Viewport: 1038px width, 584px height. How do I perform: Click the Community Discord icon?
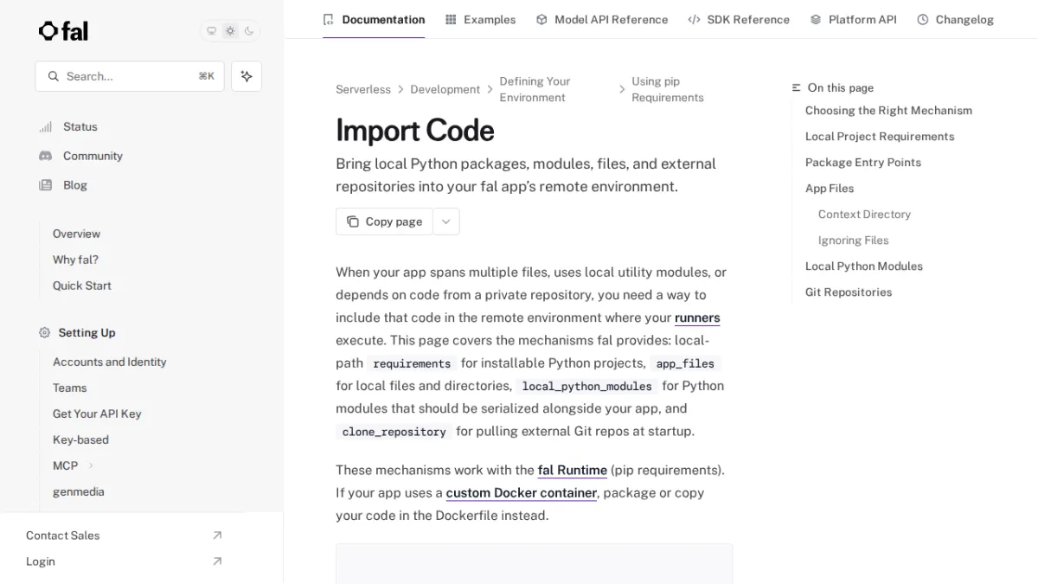[x=45, y=156]
